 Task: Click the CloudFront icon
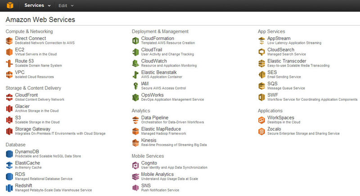point(9,98)
